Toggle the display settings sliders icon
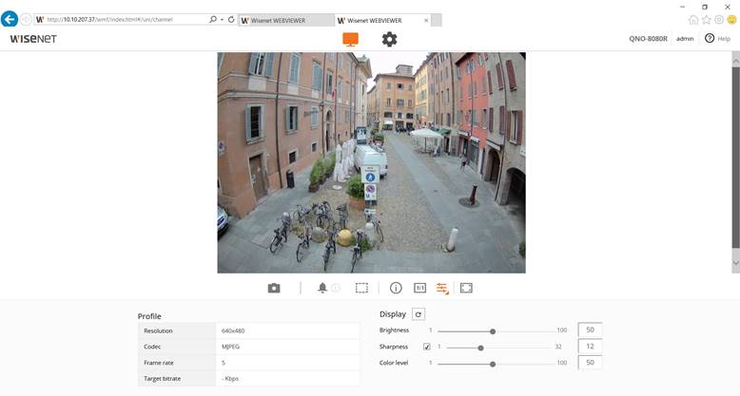The width and height of the screenshot is (740, 396). point(442,288)
